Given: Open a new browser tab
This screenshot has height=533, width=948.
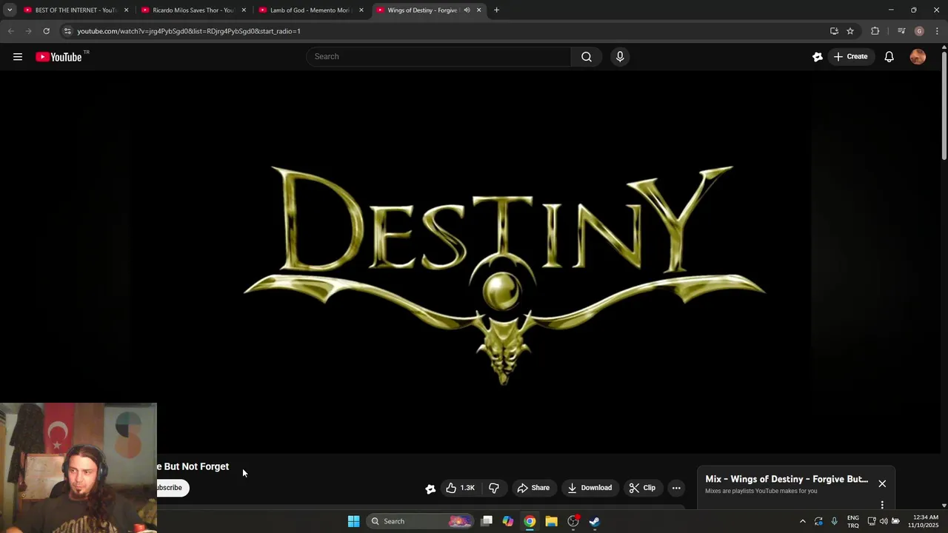Looking at the screenshot, I should coord(496,10).
